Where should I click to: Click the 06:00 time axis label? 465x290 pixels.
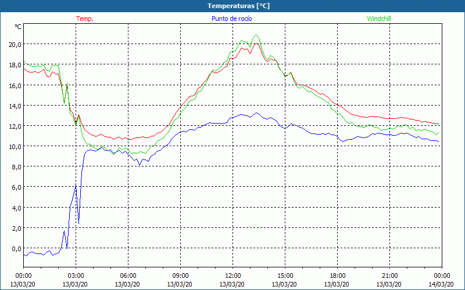click(128, 276)
